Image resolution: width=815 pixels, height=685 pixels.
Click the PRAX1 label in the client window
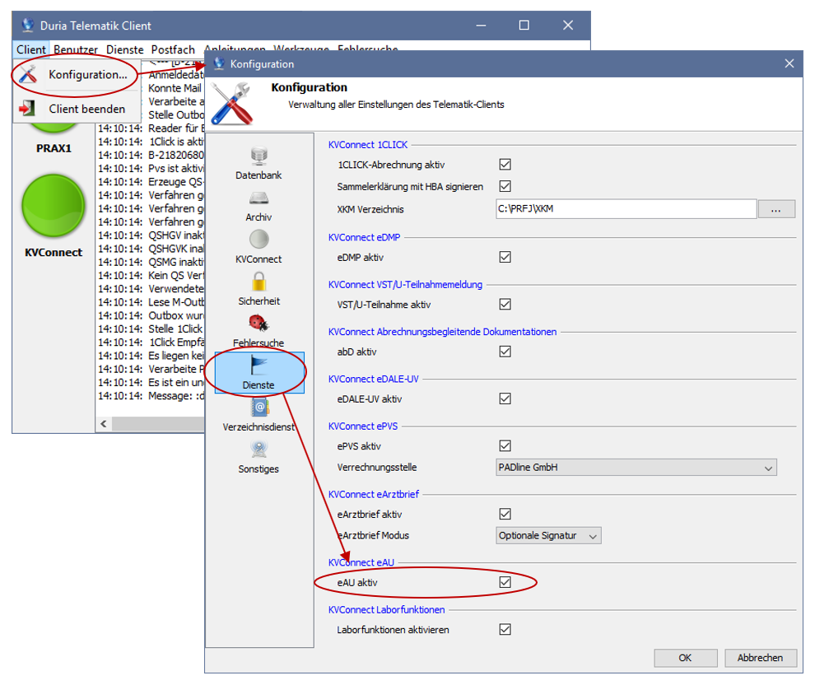pos(54,148)
